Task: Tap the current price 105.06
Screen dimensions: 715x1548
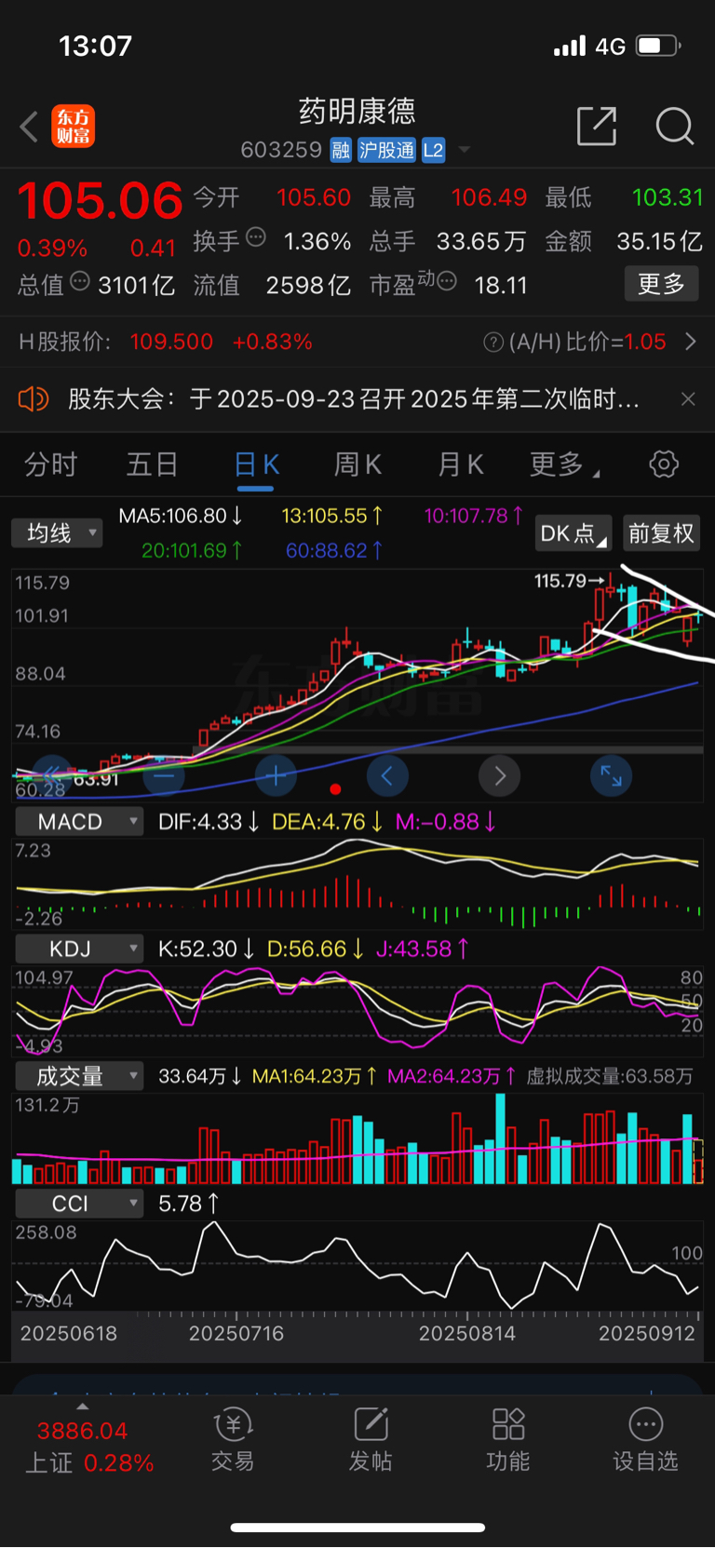Action: 100,201
